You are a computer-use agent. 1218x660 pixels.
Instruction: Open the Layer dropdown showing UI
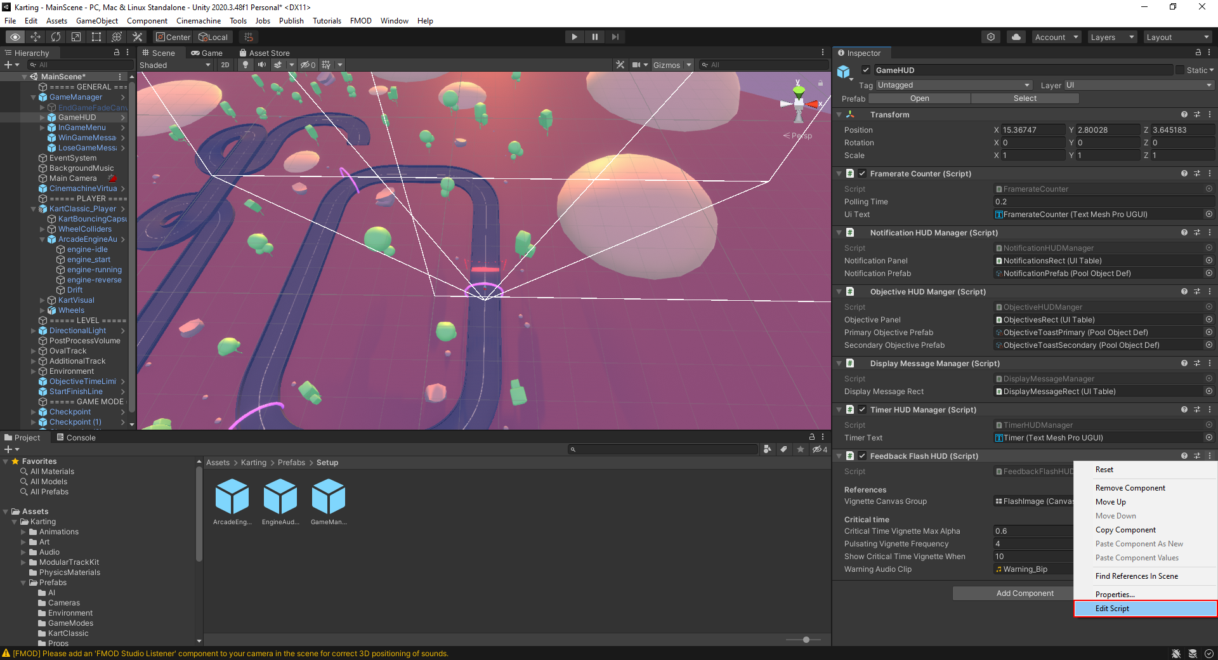[x=1139, y=85]
